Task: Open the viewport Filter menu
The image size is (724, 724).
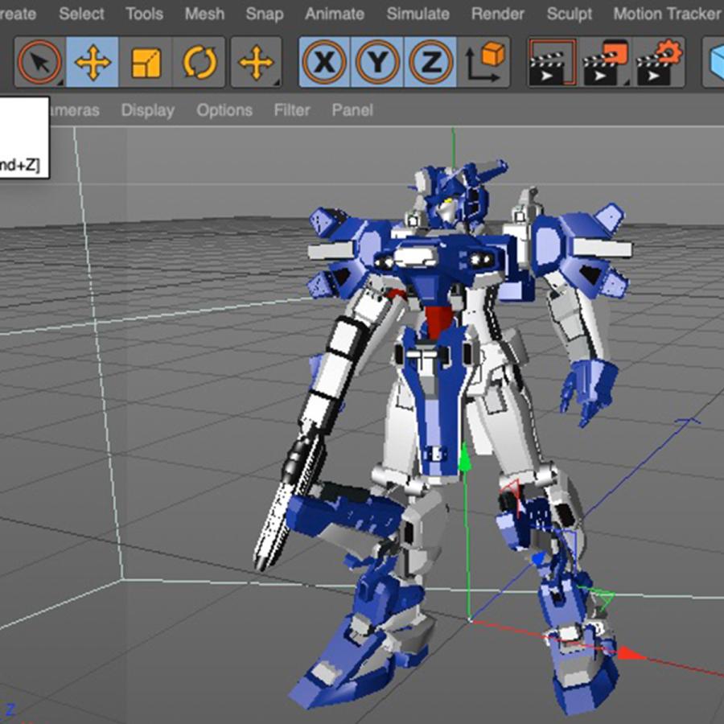Action: pyautogui.click(x=292, y=110)
